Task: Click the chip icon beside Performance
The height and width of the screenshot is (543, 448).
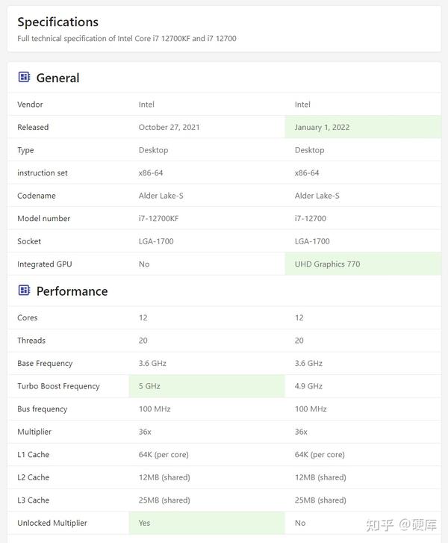Action: click(24, 291)
